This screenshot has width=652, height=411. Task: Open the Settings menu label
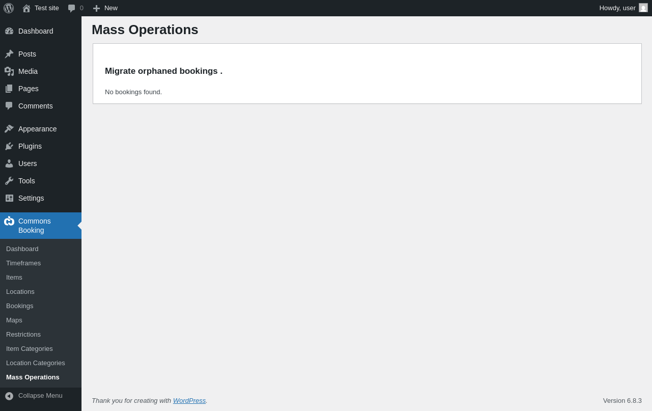tap(31, 198)
